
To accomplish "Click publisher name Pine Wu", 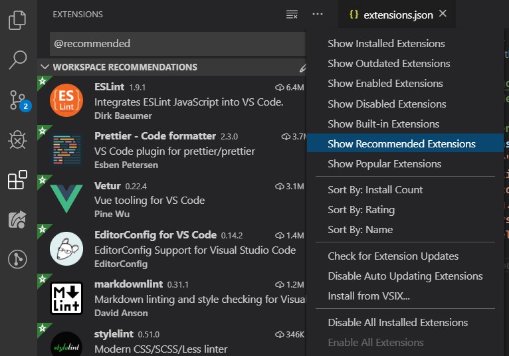I will 112,214.
